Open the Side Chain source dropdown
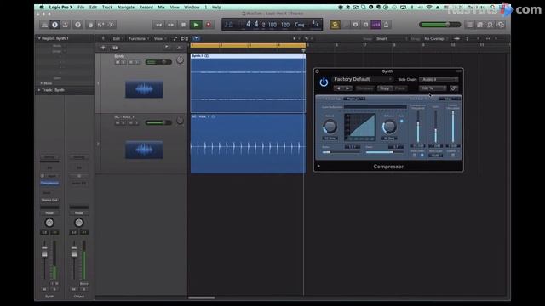Image resolution: width=545 pixels, height=306 pixels. click(x=439, y=79)
